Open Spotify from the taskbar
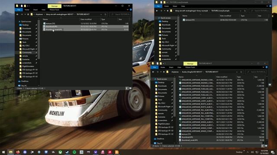 click(74, 152)
